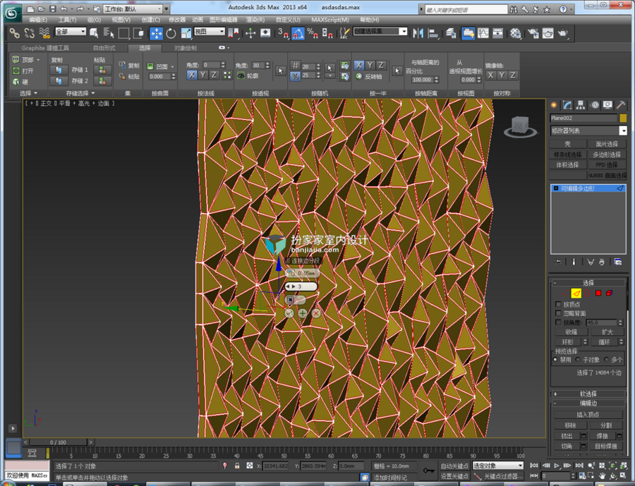Open Select by Name list icon

click(x=109, y=33)
